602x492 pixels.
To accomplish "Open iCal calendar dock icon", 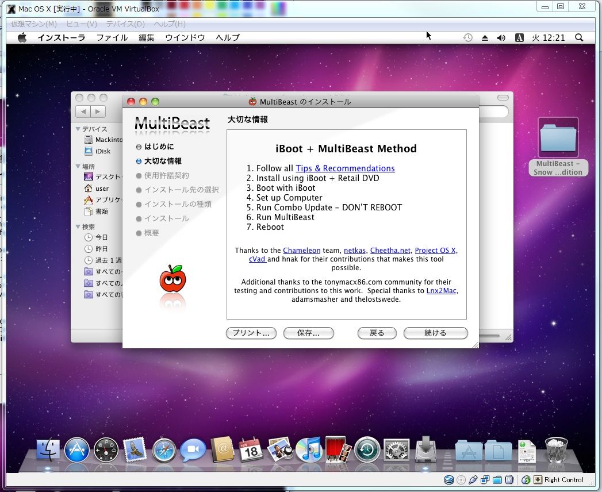I will coord(251,449).
